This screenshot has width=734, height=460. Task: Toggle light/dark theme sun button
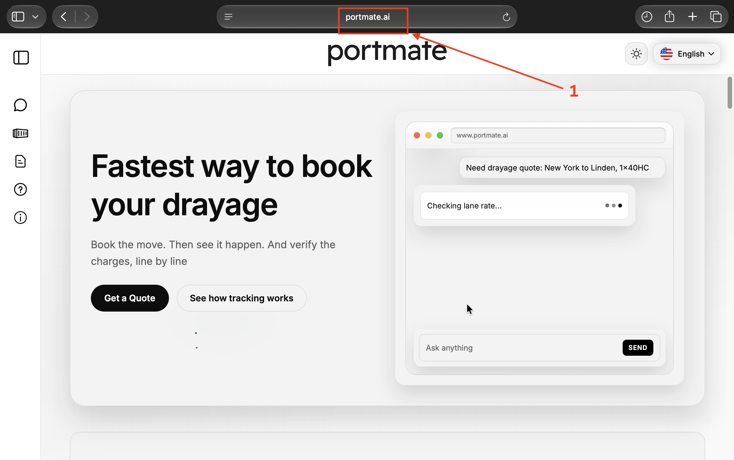click(636, 54)
